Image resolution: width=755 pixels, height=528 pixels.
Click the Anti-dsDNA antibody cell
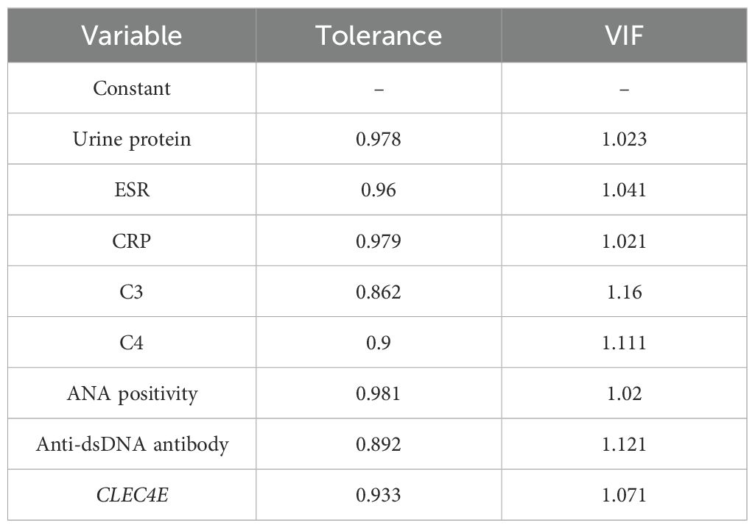(x=132, y=443)
